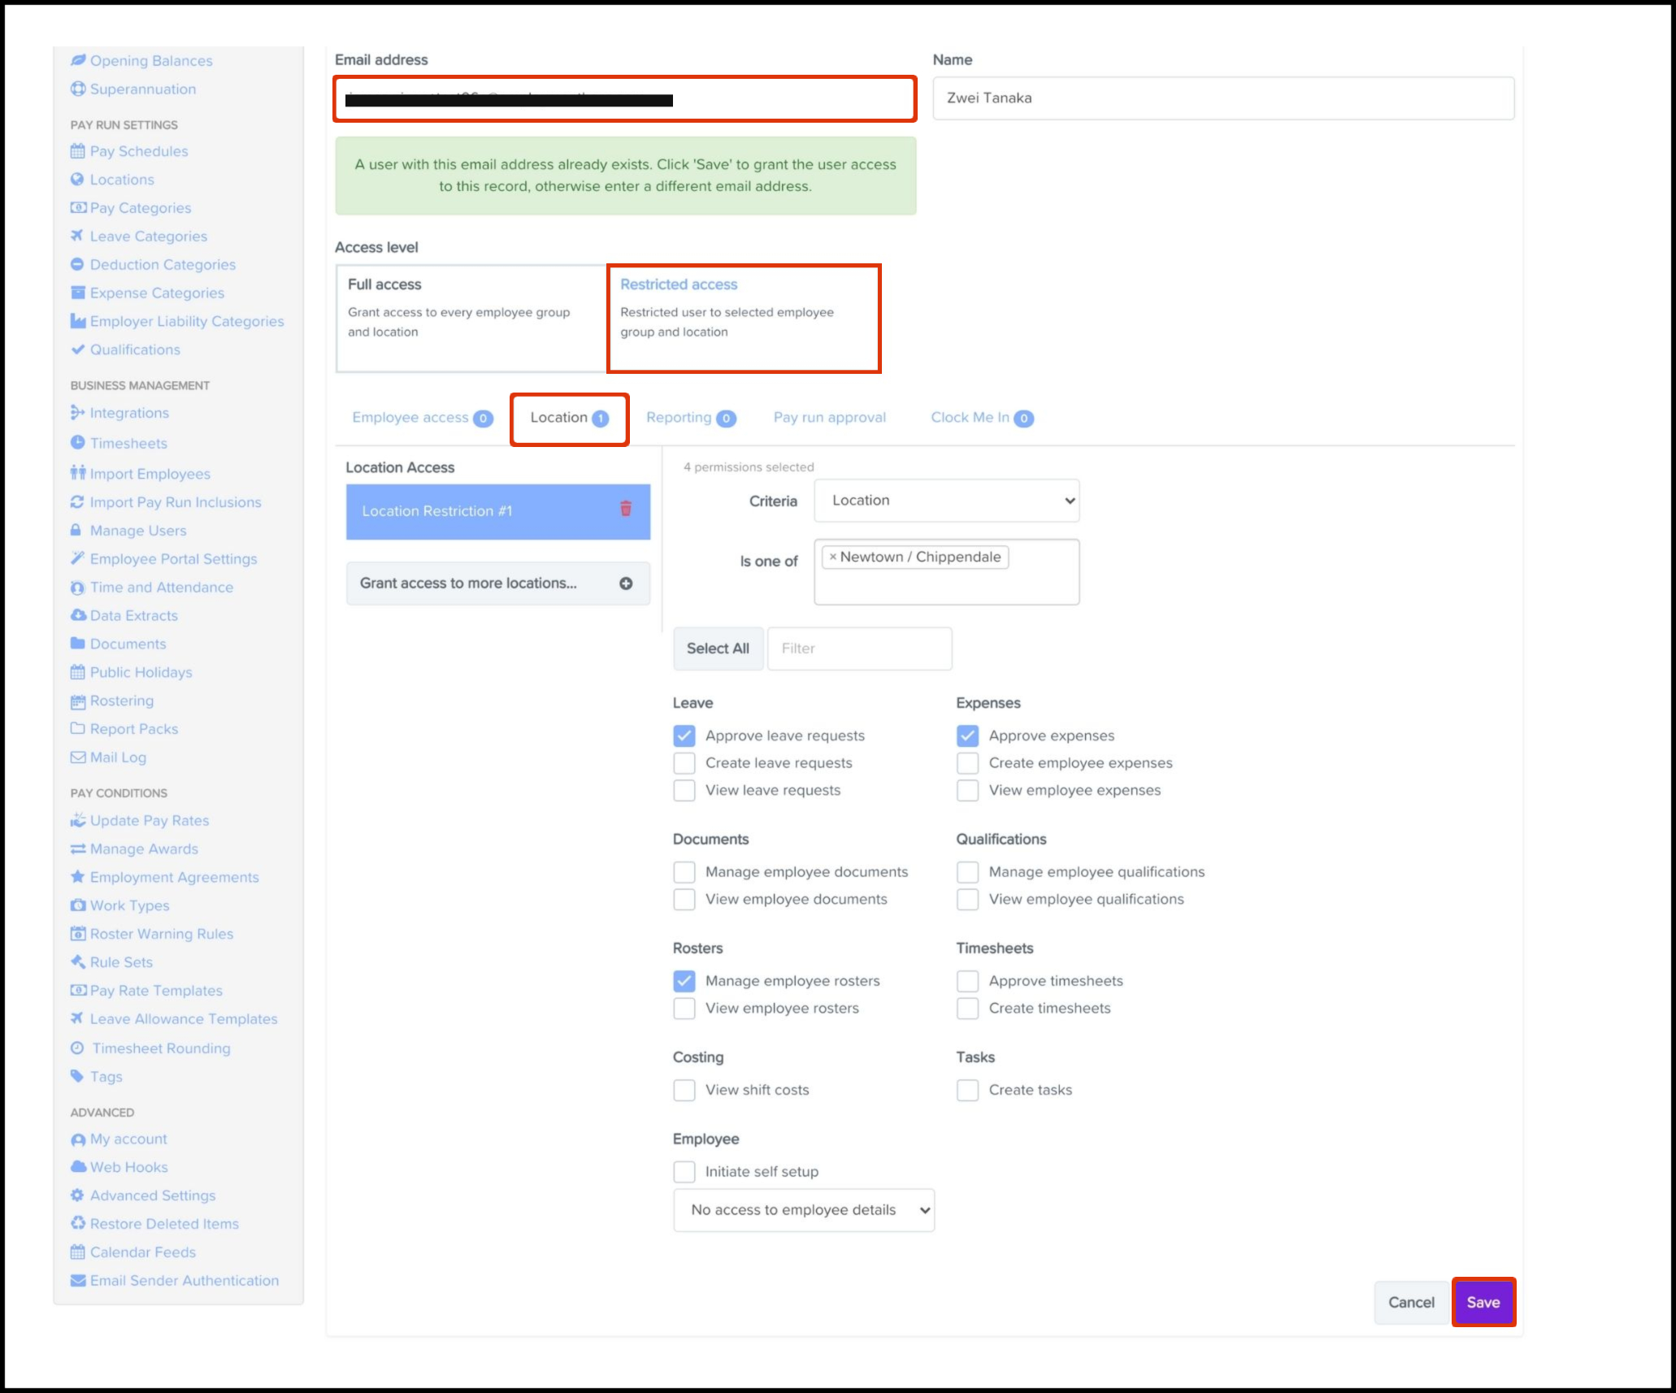Expand the employee details access dropdown

[803, 1210]
